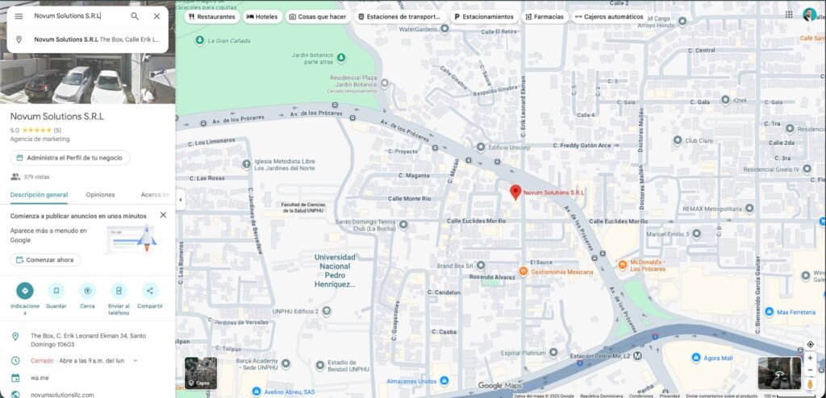Click the Enviar al teléfono icon
This screenshot has width=826, height=398.
tap(119, 291)
